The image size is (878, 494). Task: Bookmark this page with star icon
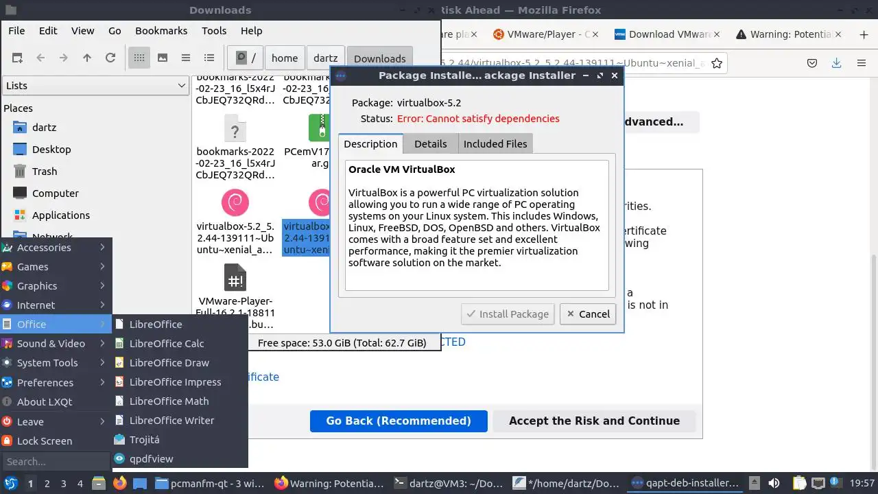click(x=717, y=63)
